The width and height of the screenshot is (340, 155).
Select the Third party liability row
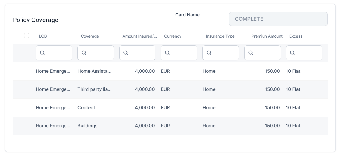(94, 89)
